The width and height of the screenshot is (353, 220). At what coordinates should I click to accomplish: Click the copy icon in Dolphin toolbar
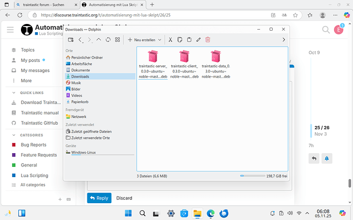point(180,39)
